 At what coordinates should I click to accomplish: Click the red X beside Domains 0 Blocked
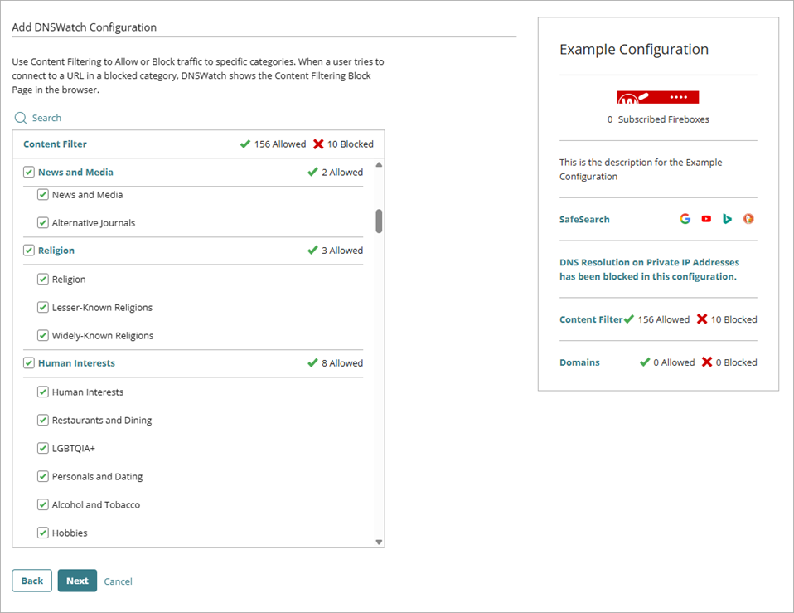707,362
